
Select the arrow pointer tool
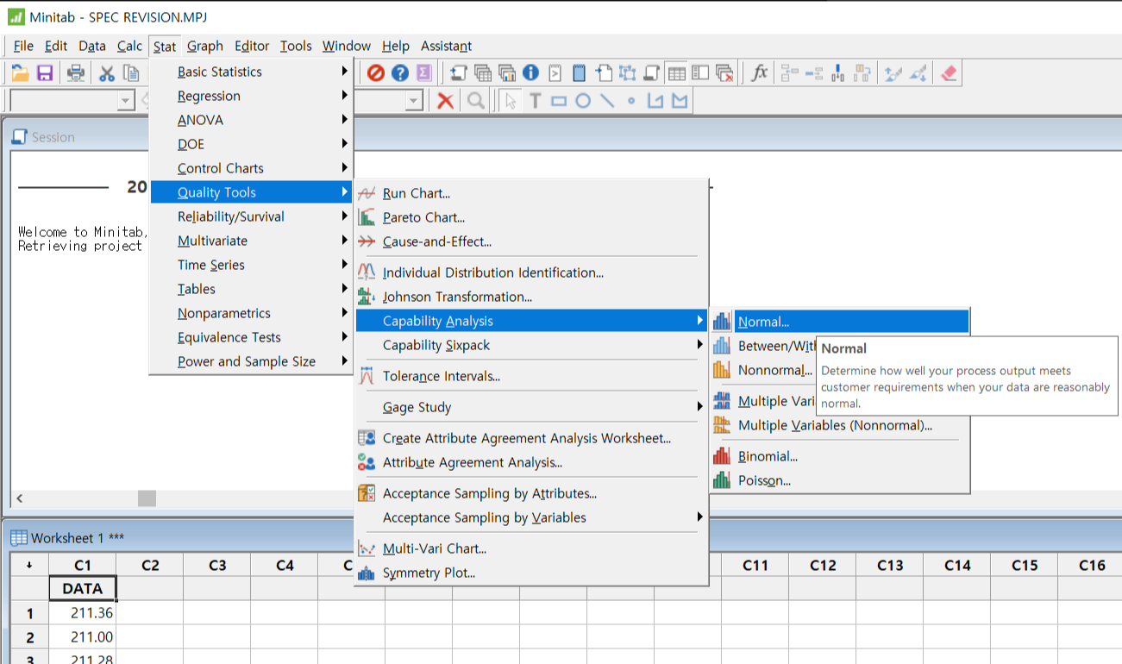(x=511, y=101)
